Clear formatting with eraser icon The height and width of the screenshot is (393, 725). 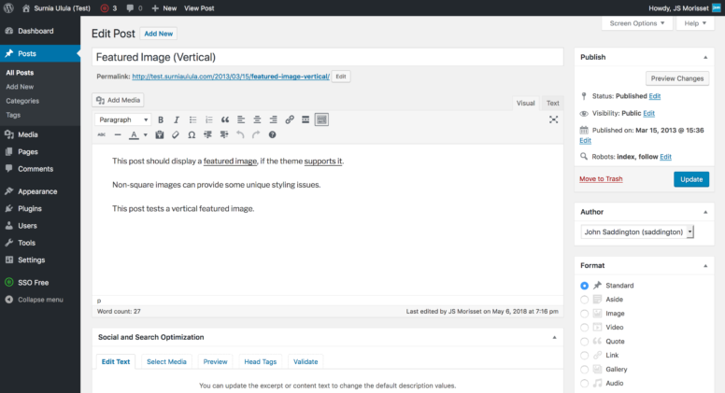176,134
